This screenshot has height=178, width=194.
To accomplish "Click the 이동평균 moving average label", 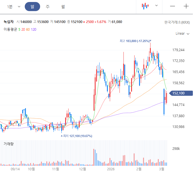I will point(10,29).
